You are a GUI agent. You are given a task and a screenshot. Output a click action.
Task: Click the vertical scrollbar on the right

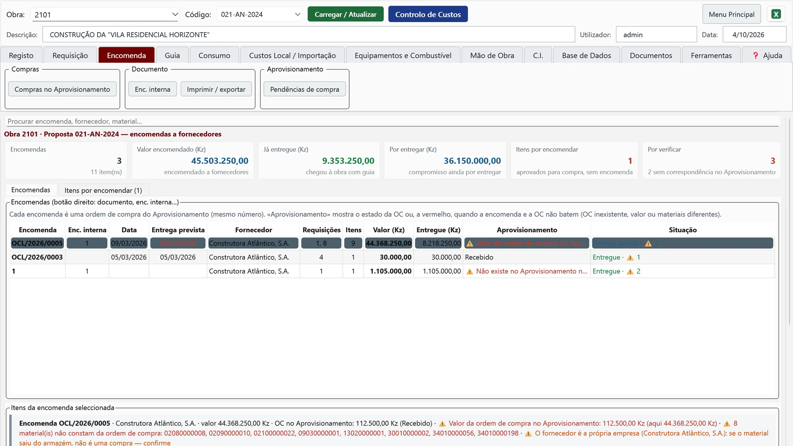click(790, 223)
